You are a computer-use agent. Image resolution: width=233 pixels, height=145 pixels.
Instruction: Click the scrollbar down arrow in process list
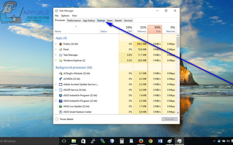pos(178,113)
